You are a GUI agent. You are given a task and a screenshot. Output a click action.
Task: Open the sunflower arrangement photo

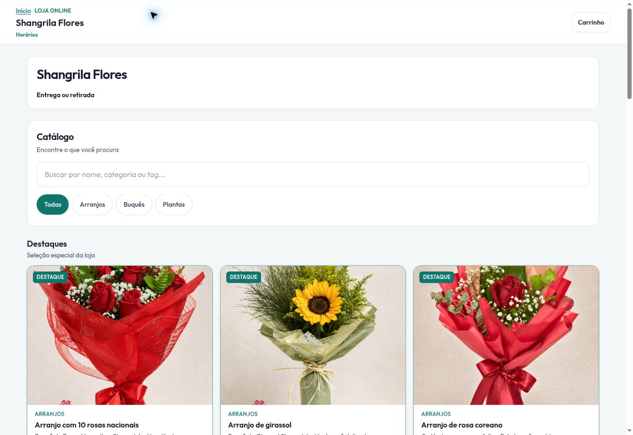pos(313,335)
